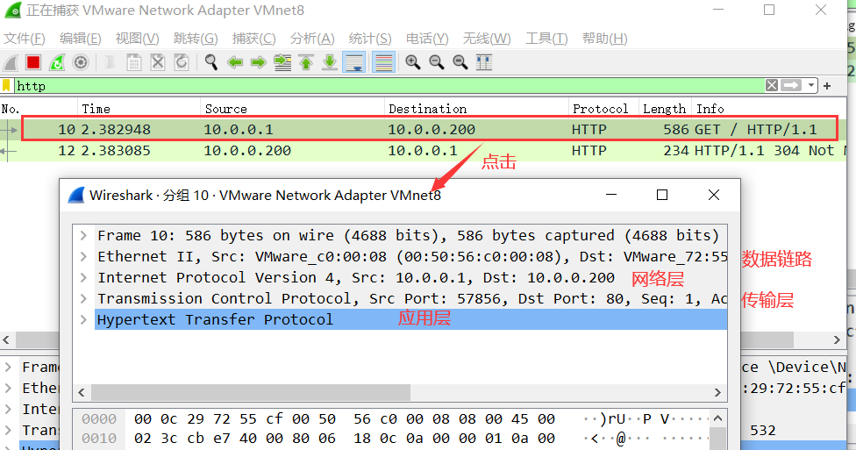Click the dialog tree horizontal scrollbar thumb

point(251,393)
